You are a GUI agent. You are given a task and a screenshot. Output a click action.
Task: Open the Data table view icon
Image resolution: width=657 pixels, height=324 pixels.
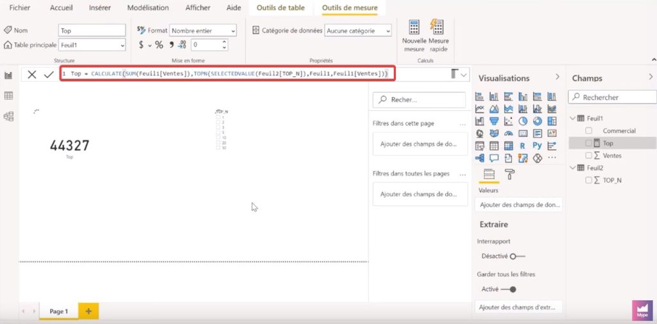8,96
